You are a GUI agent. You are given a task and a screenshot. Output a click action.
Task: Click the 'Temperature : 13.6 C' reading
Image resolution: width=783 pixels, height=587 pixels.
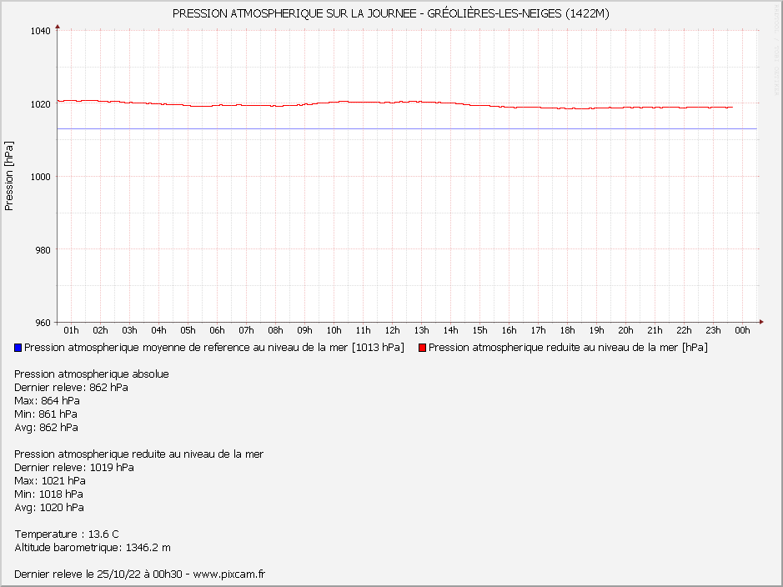tap(67, 534)
